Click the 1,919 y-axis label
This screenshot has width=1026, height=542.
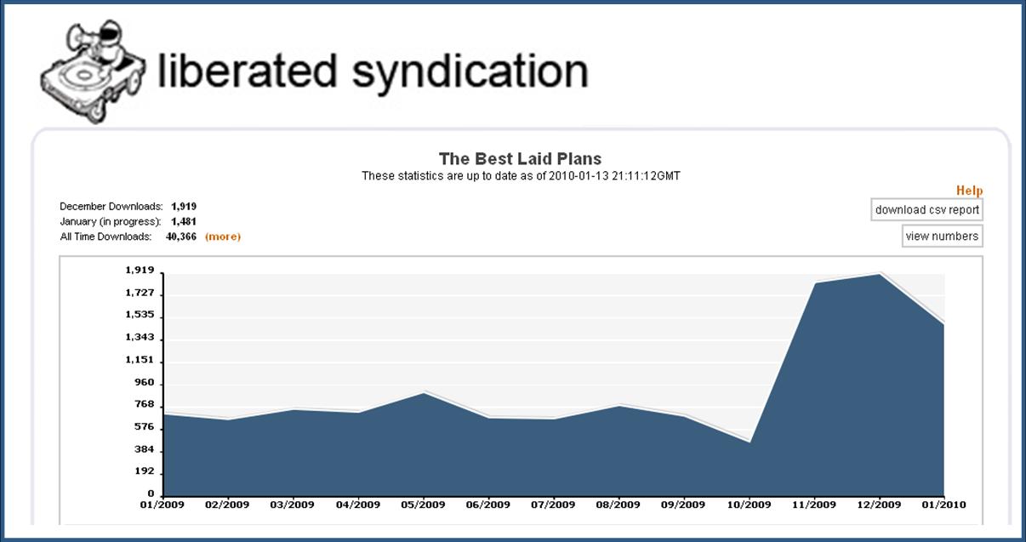[x=140, y=271]
